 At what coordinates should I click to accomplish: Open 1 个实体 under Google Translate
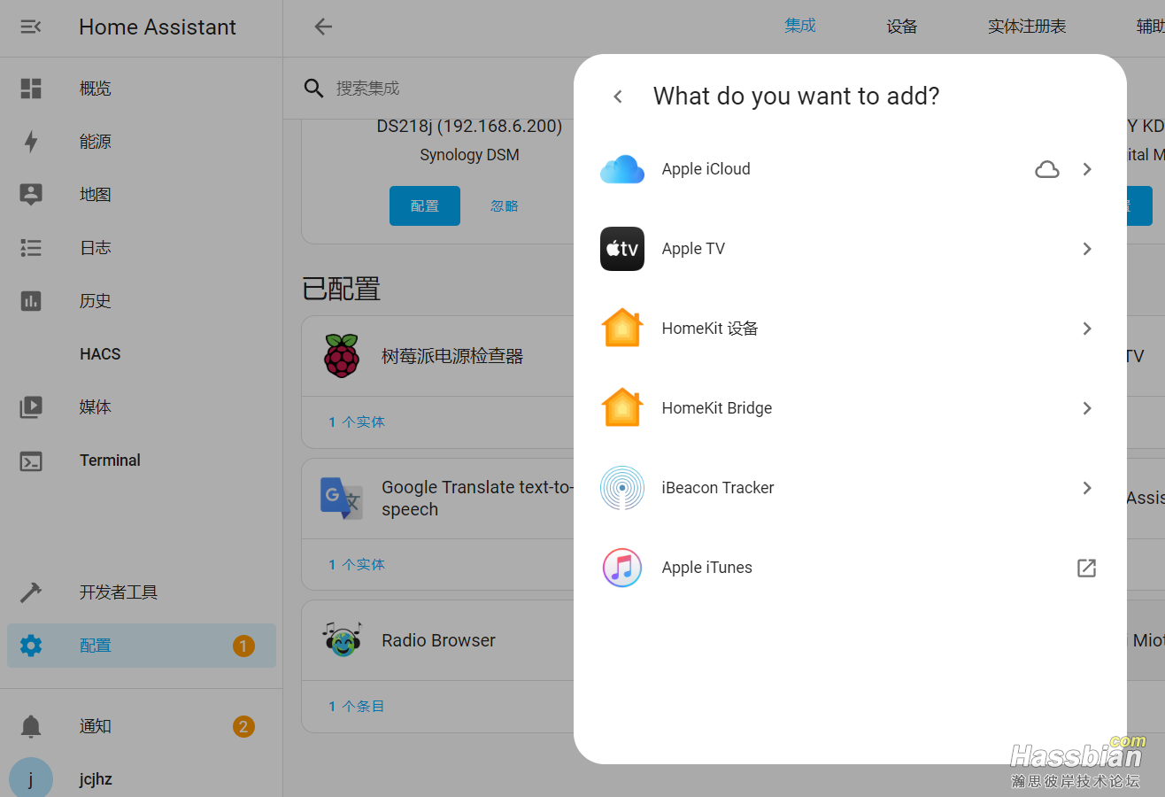click(x=357, y=564)
